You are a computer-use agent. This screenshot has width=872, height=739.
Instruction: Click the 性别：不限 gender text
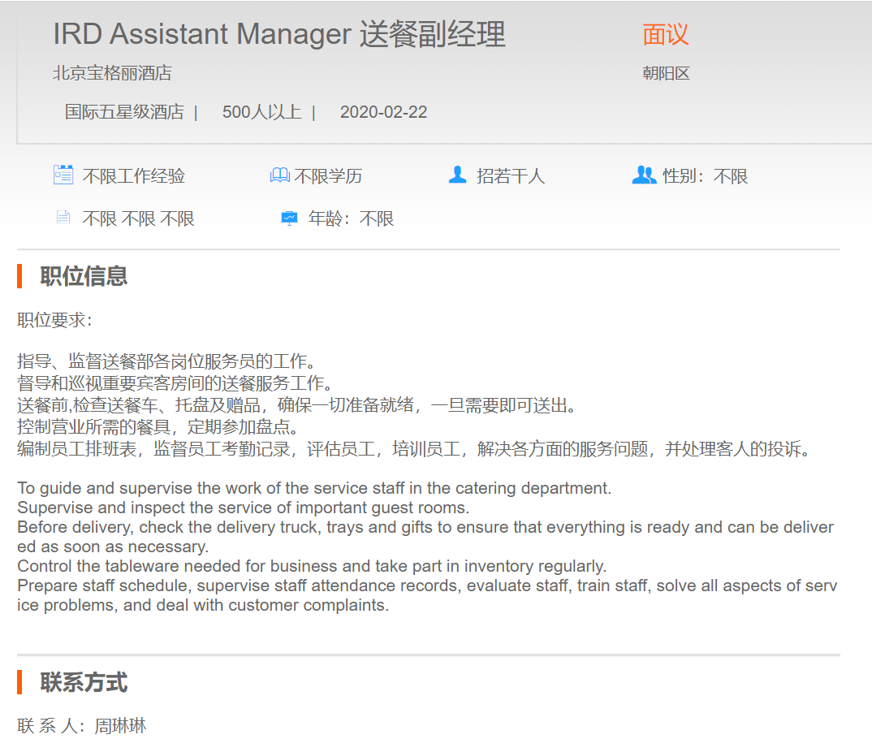click(x=705, y=176)
